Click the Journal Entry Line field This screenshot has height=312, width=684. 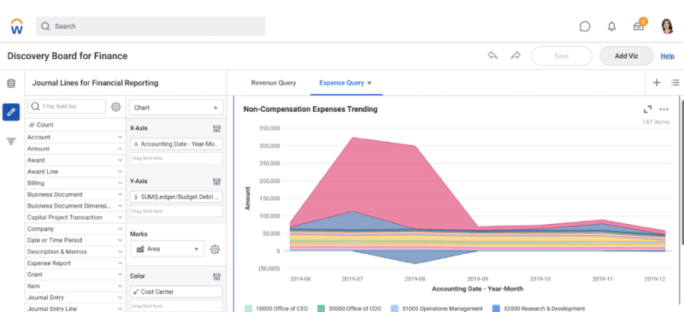(x=75, y=309)
